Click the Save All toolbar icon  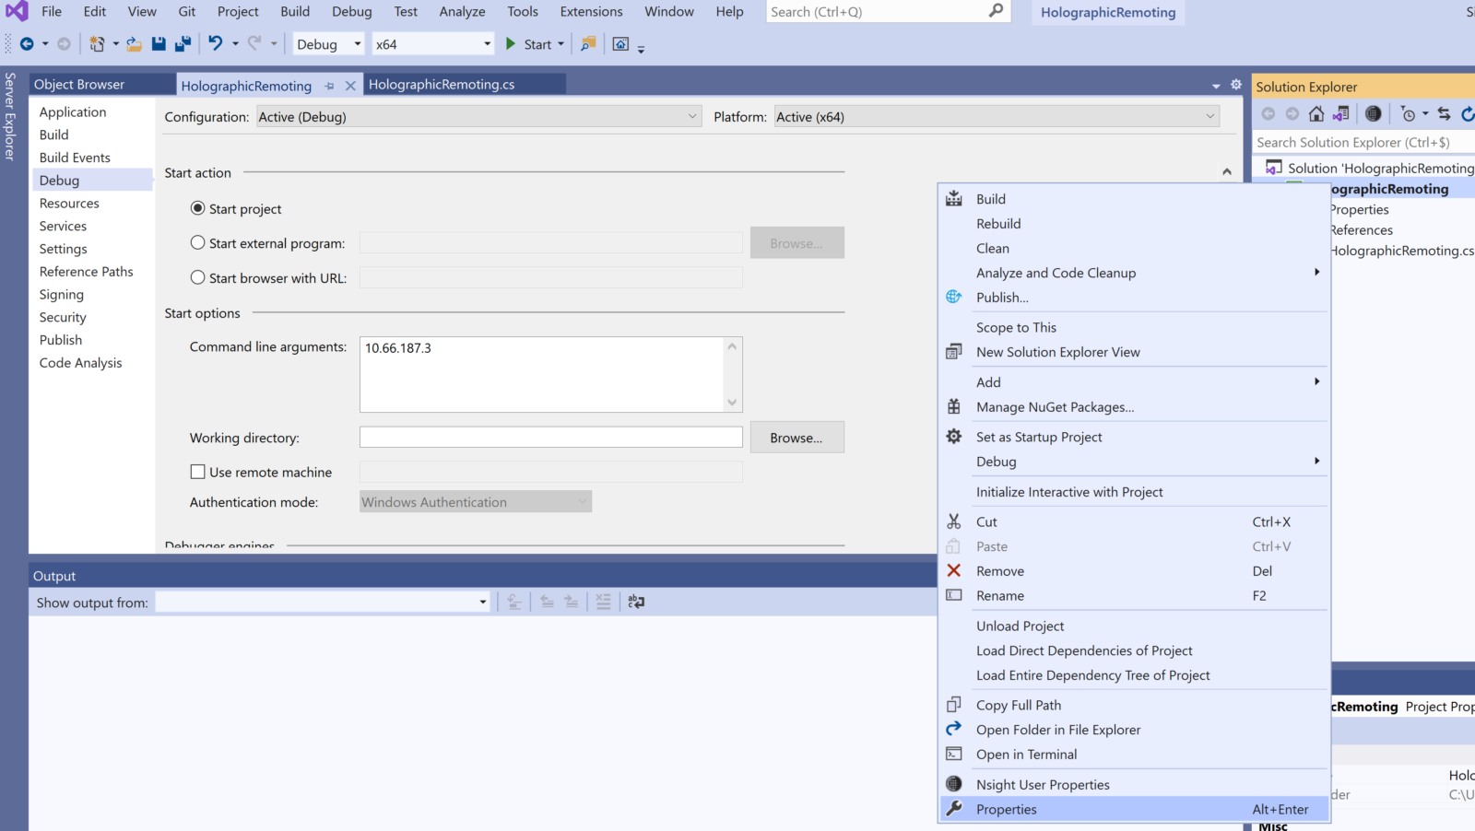(183, 43)
